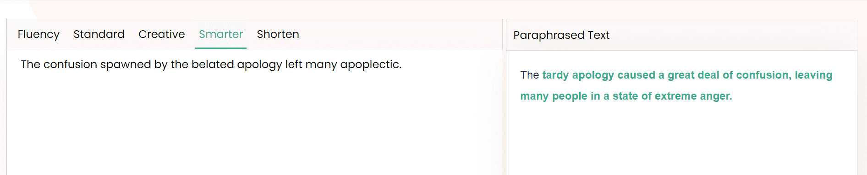Switch to the Fluency mode tab
The height and width of the screenshot is (175, 867).
point(38,34)
